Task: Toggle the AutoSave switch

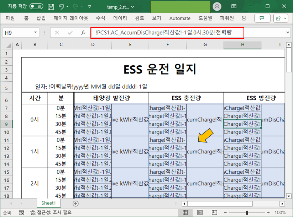Action: [36, 6]
